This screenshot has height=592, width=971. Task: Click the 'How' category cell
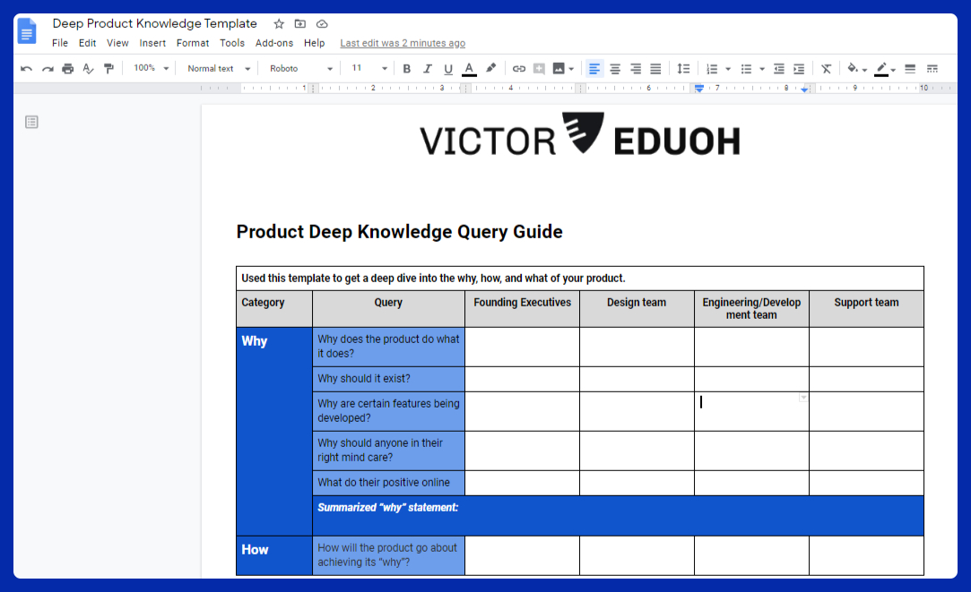pos(274,555)
